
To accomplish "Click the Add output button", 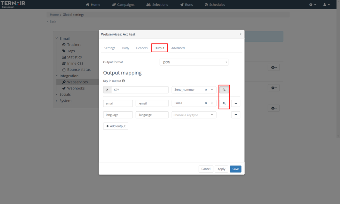I will (x=116, y=126).
